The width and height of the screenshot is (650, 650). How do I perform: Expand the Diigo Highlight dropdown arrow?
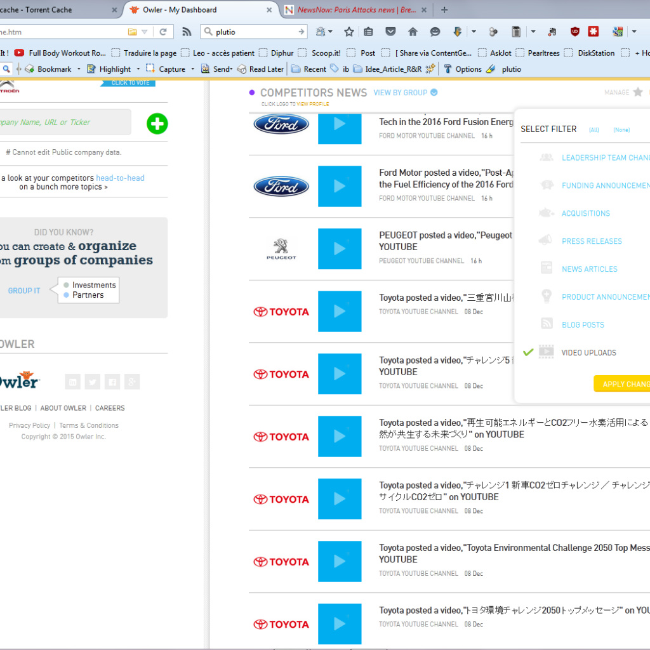(138, 69)
